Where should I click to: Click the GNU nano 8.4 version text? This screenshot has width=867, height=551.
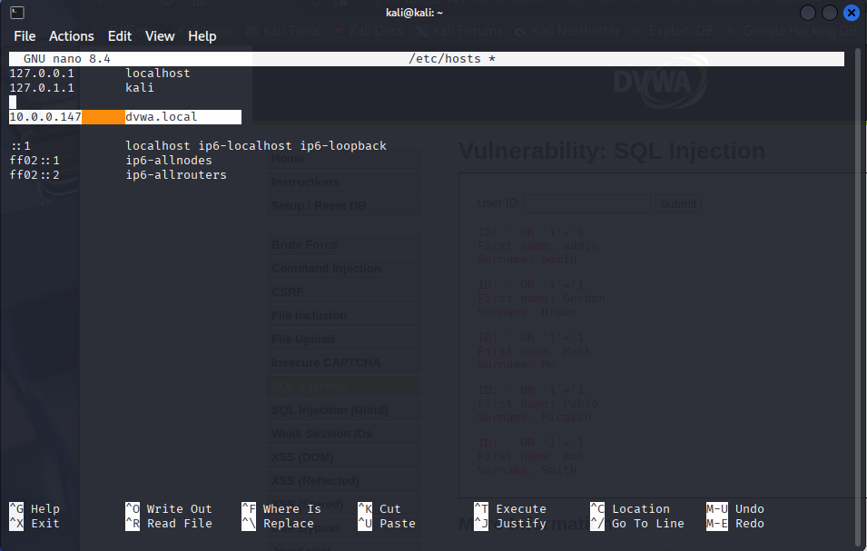click(66, 59)
